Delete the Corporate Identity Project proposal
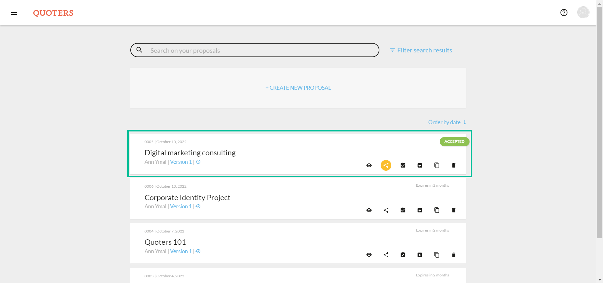 tap(454, 210)
